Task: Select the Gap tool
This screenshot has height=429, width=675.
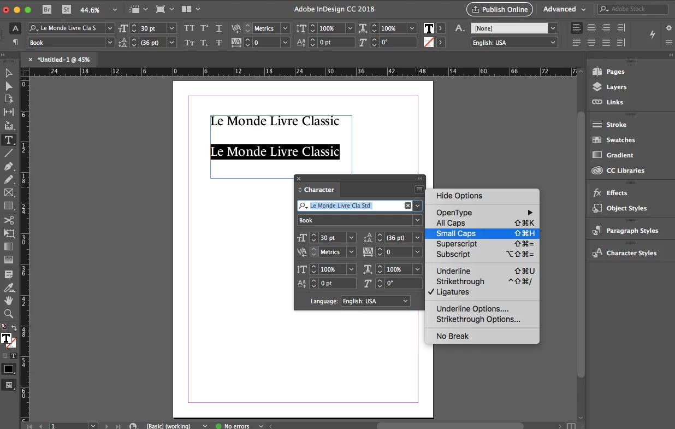Action: coord(9,112)
